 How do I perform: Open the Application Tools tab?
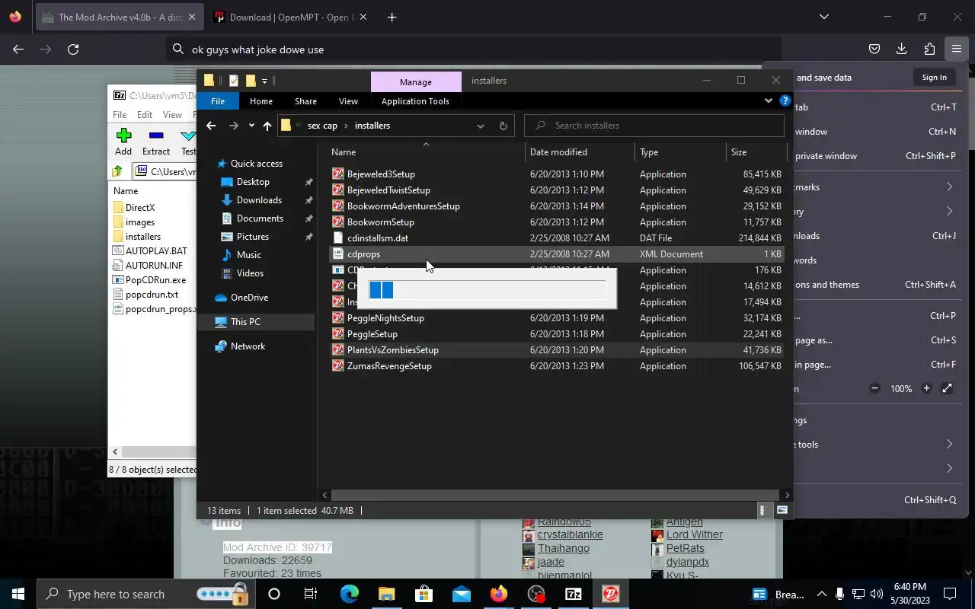(415, 100)
